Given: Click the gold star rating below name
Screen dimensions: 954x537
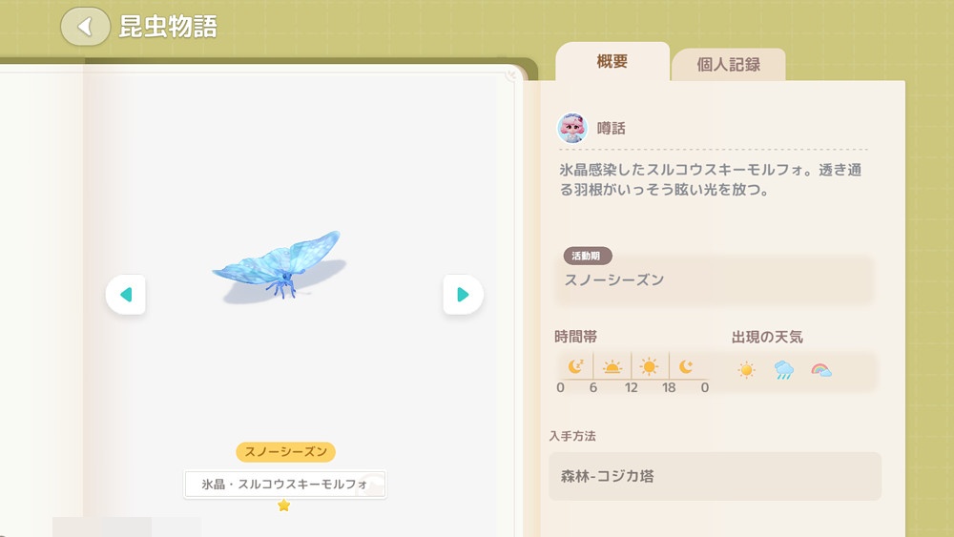Looking at the screenshot, I should tap(283, 506).
